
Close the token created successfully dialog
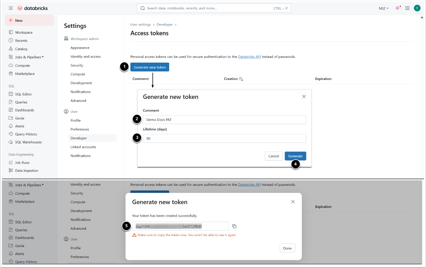pyautogui.click(x=293, y=202)
